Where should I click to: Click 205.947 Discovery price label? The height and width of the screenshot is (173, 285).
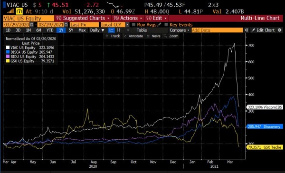point(265,126)
